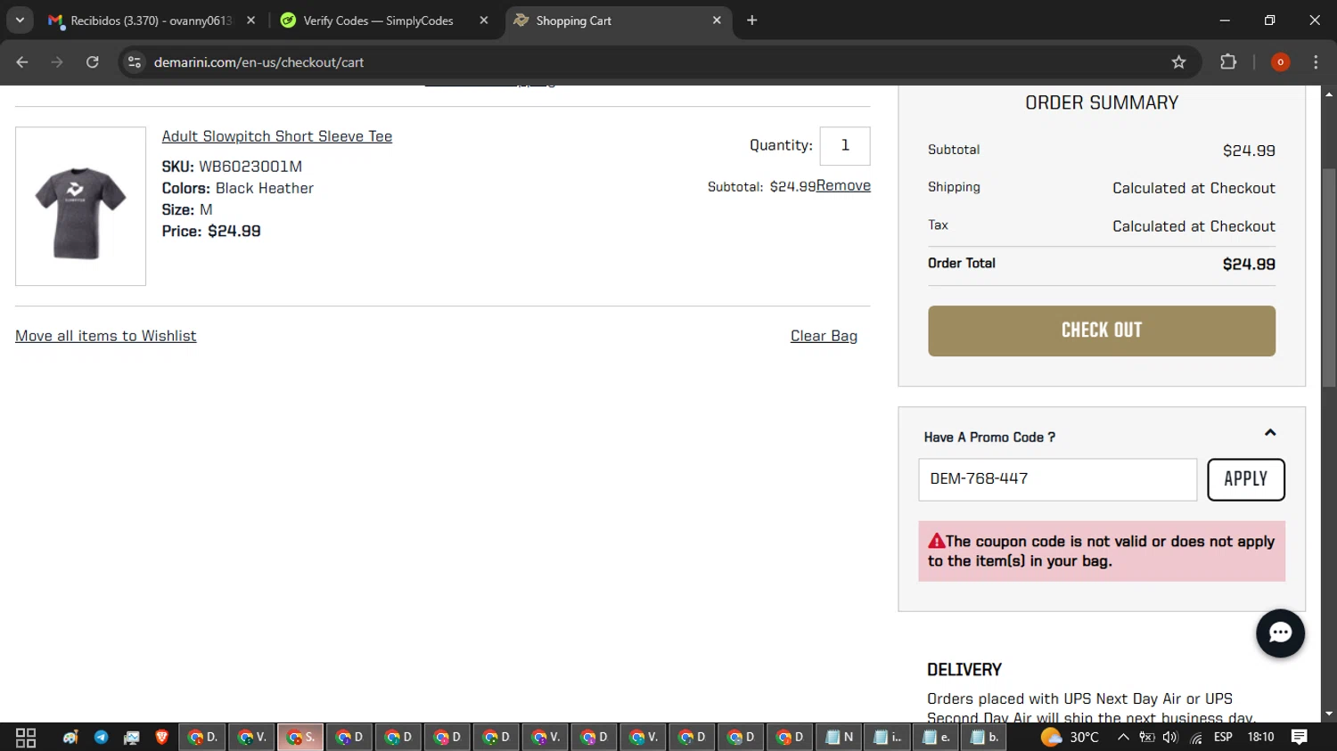Close the Shopping Cart tab

(717, 20)
